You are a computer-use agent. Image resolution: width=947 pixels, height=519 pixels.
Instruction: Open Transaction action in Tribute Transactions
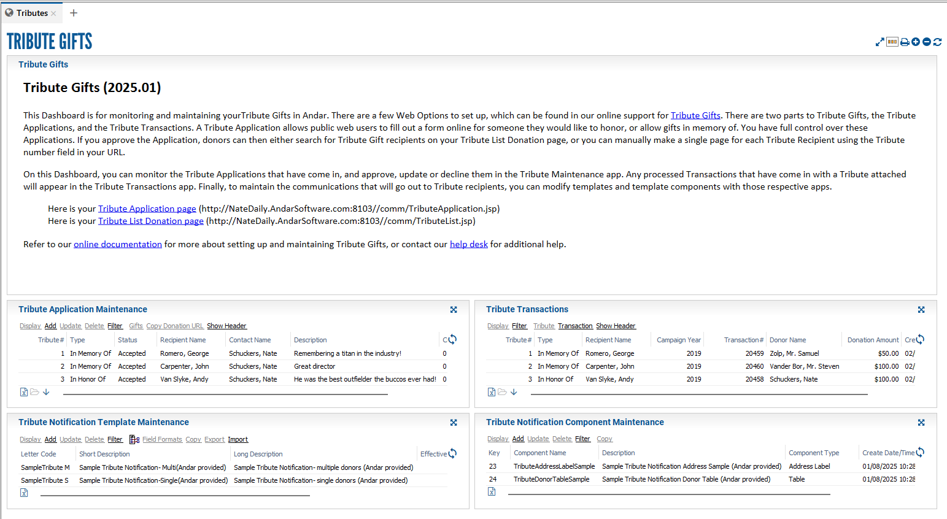tap(575, 326)
